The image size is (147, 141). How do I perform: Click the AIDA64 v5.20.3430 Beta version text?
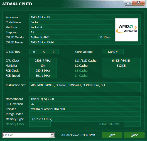[78, 135]
